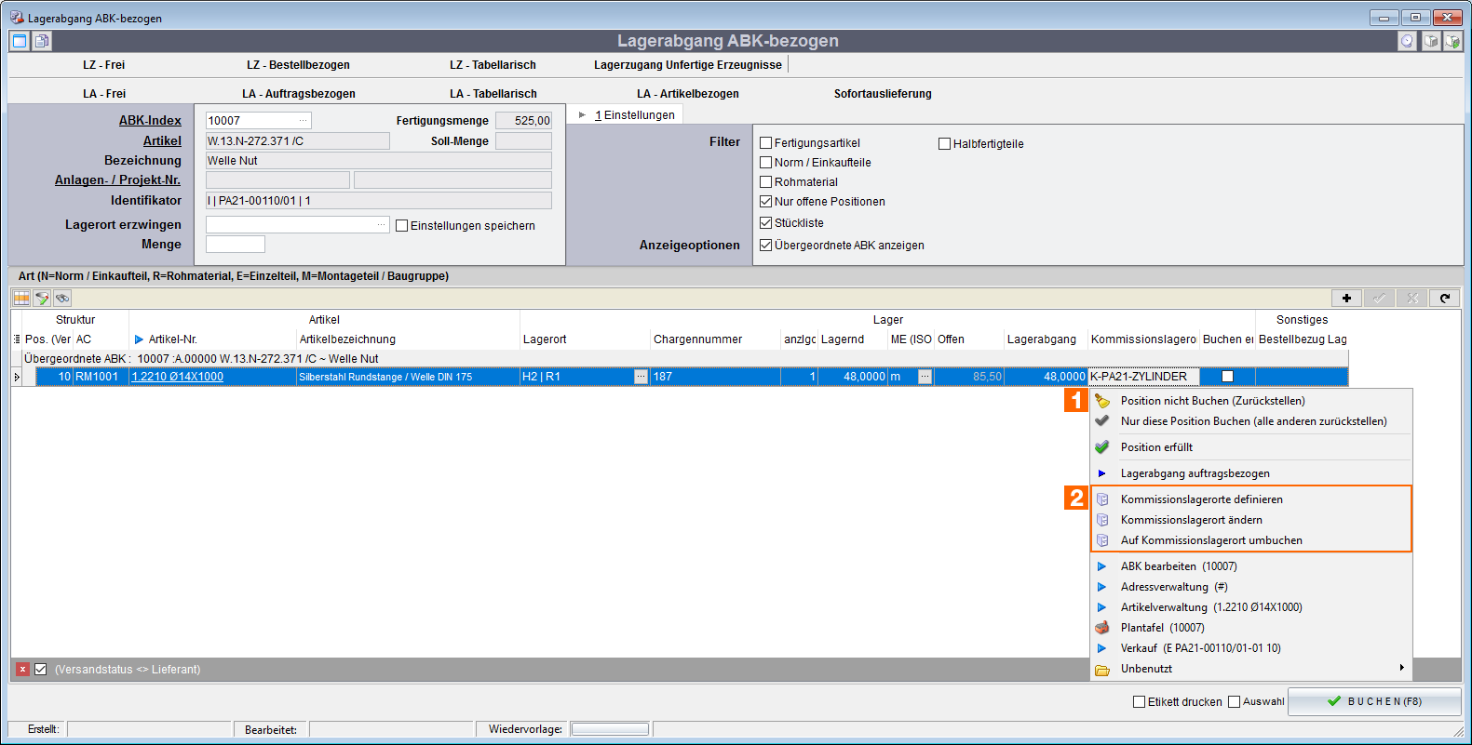Click the broom icon for Position nicht Buchen
Image resolution: width=1472 pixels, height=745 pixels.
pos(1102,401)
